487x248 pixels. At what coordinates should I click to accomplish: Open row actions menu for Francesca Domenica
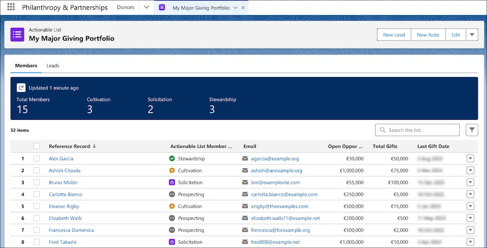(x=470, y=230)
